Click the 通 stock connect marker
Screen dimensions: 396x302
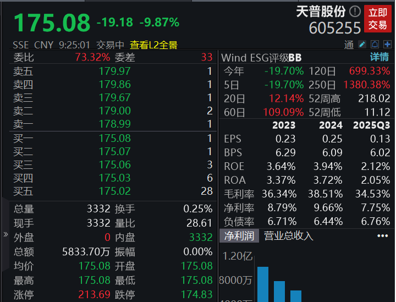tap(349, 45)
